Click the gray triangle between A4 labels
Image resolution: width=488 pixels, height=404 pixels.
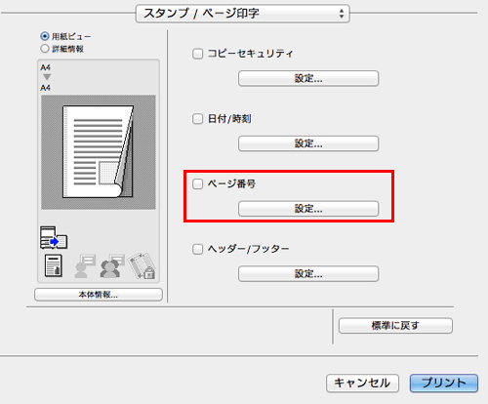[x=47, y=77]
